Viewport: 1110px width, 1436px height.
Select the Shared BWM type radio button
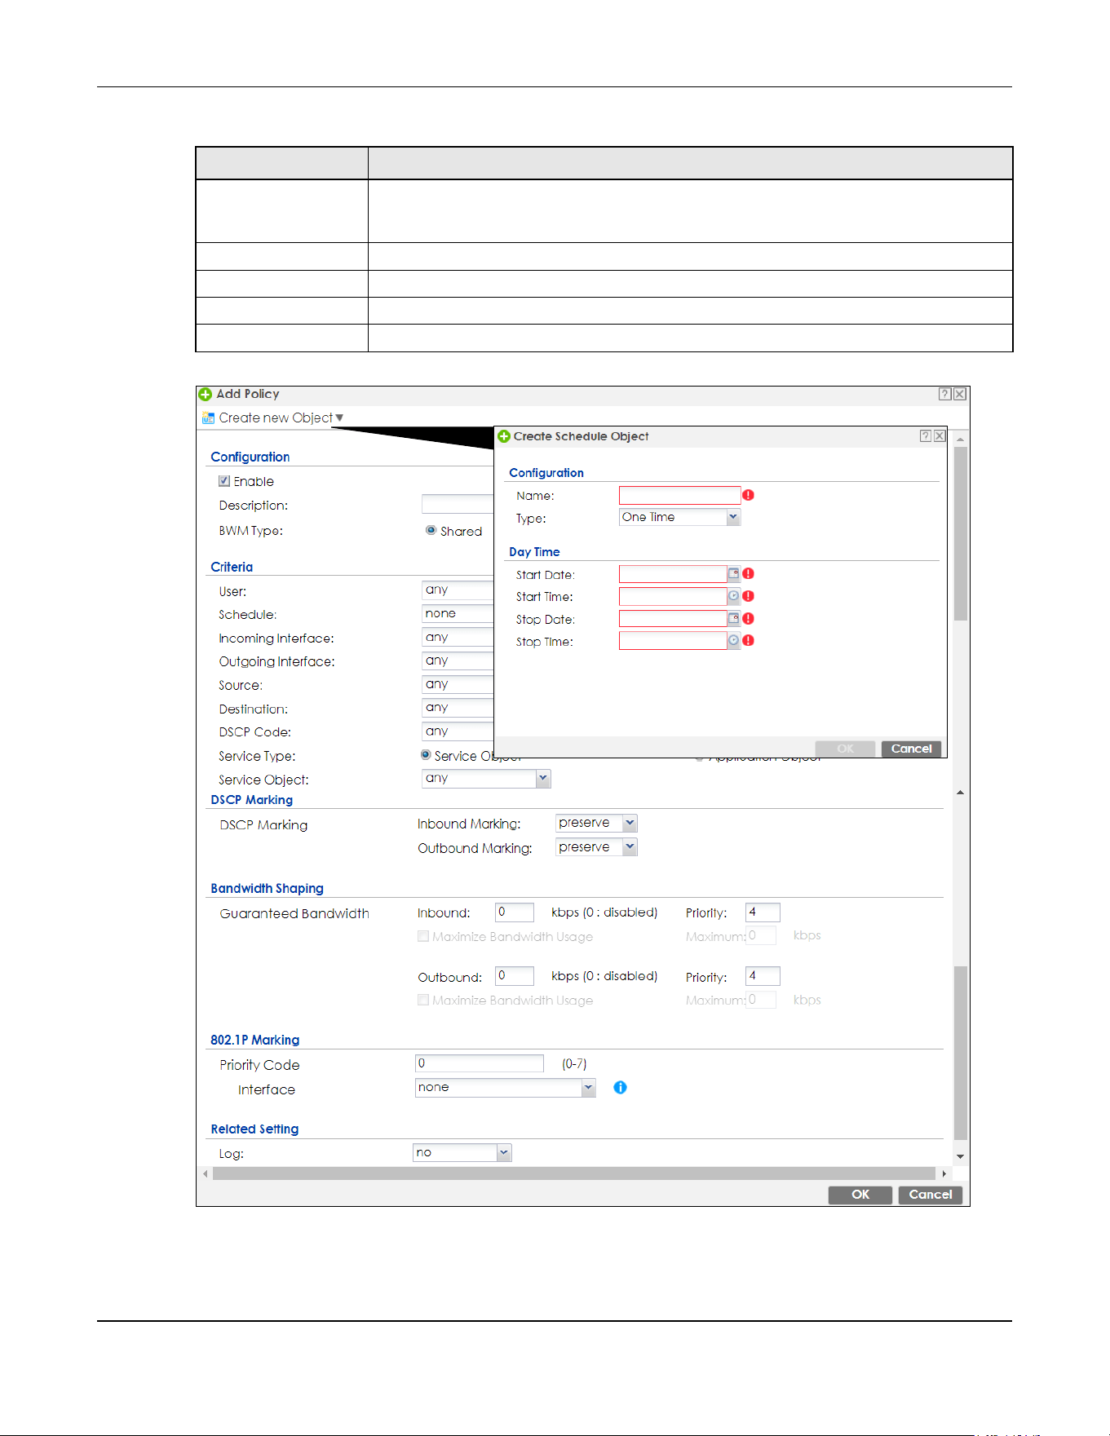pyautogui.click(x=431, y=530)
